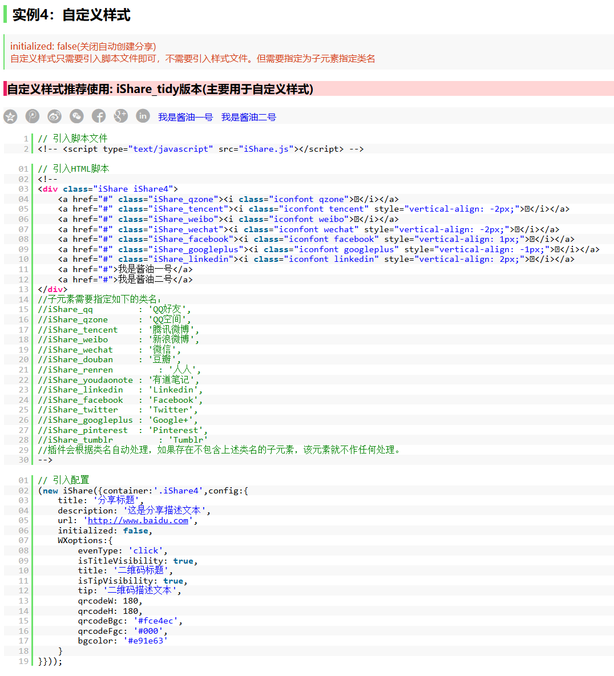
Task: Click the closing </div> code line
Action: (52, 289)
